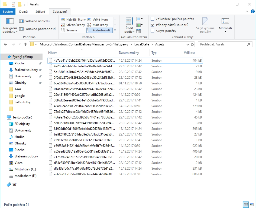Open 3D objekty
The height and width of the screenshot is (208, 256).
(22, 124)
